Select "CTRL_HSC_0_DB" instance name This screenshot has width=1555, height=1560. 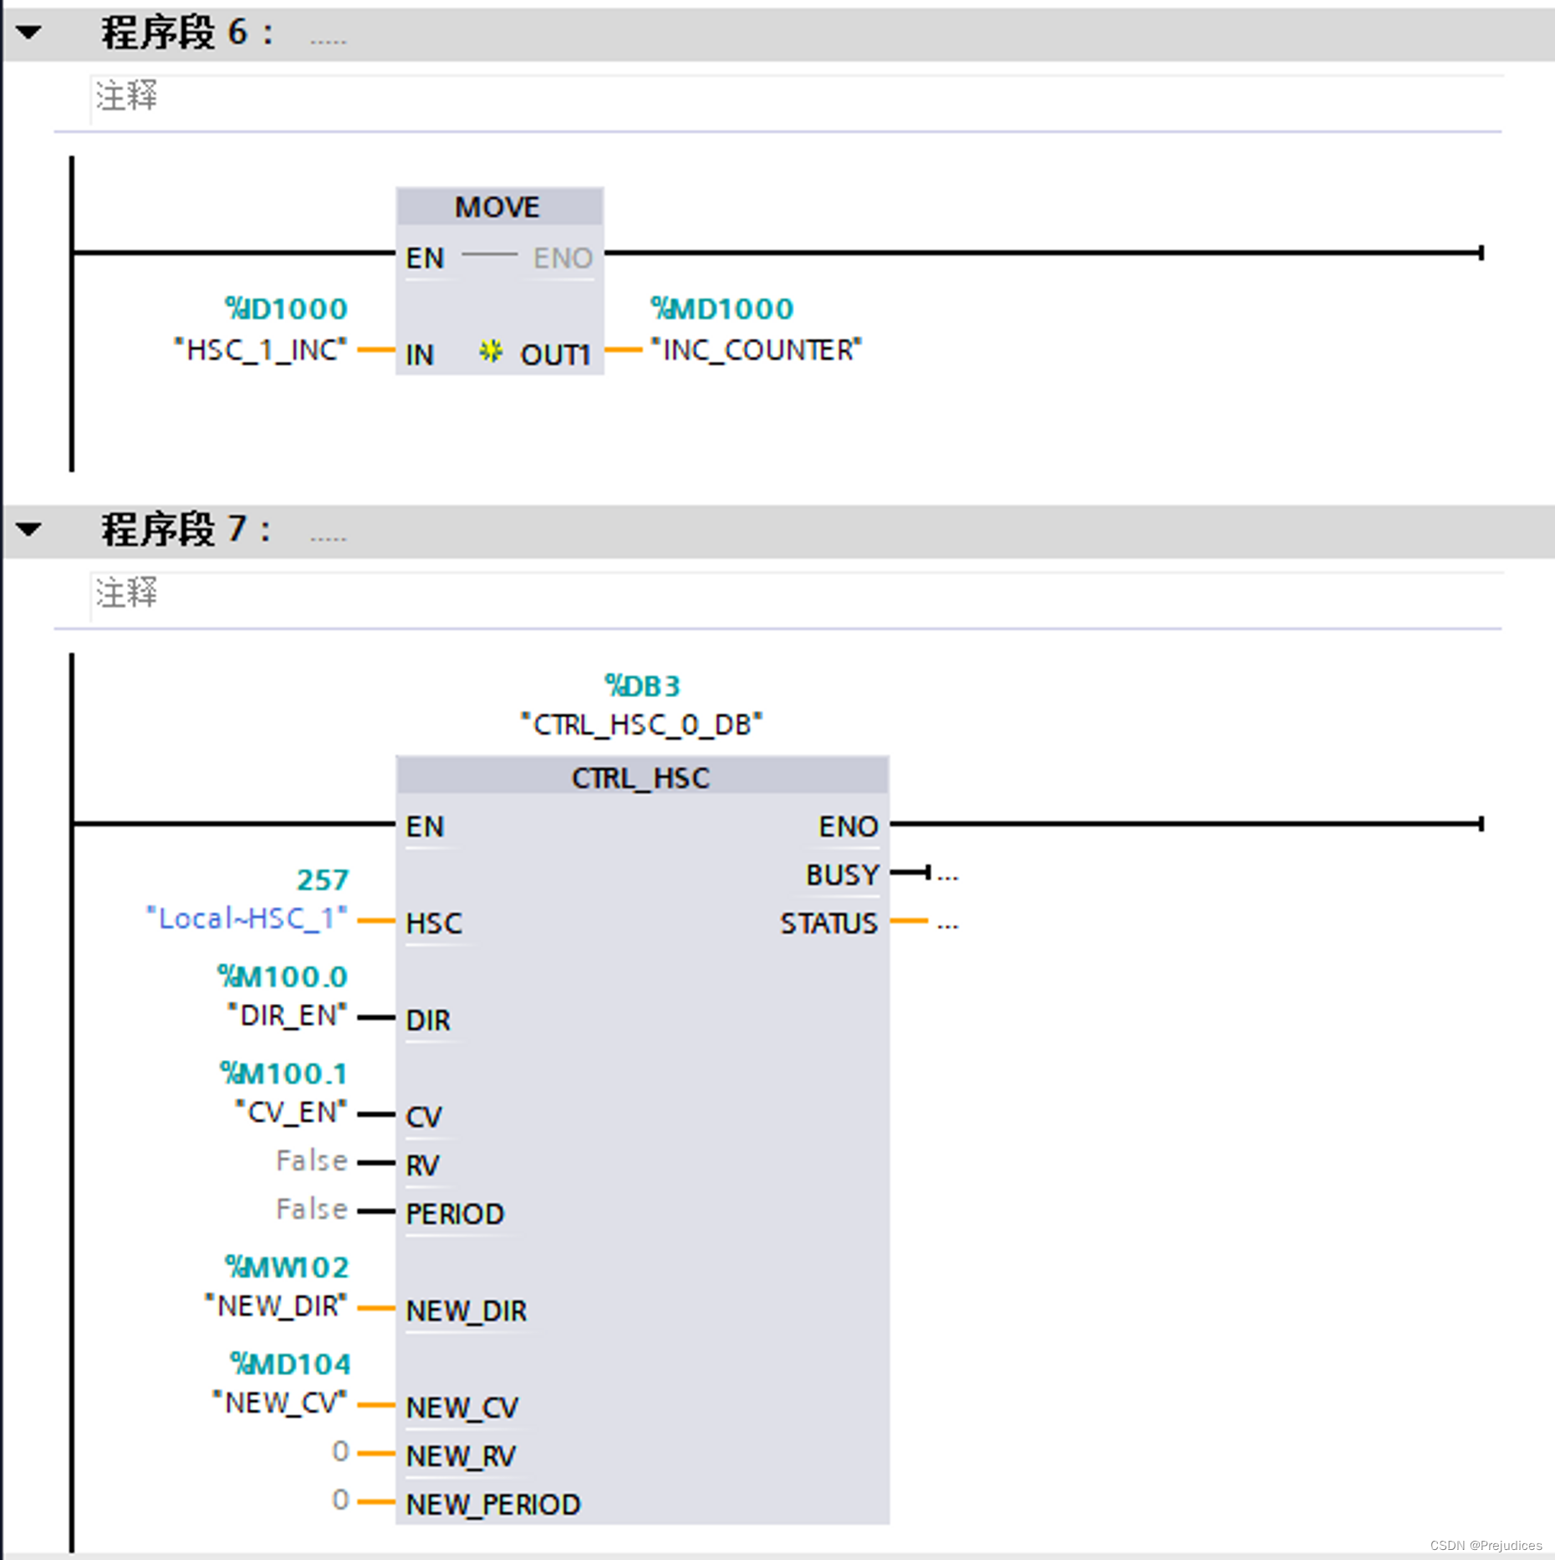point(642,725)
